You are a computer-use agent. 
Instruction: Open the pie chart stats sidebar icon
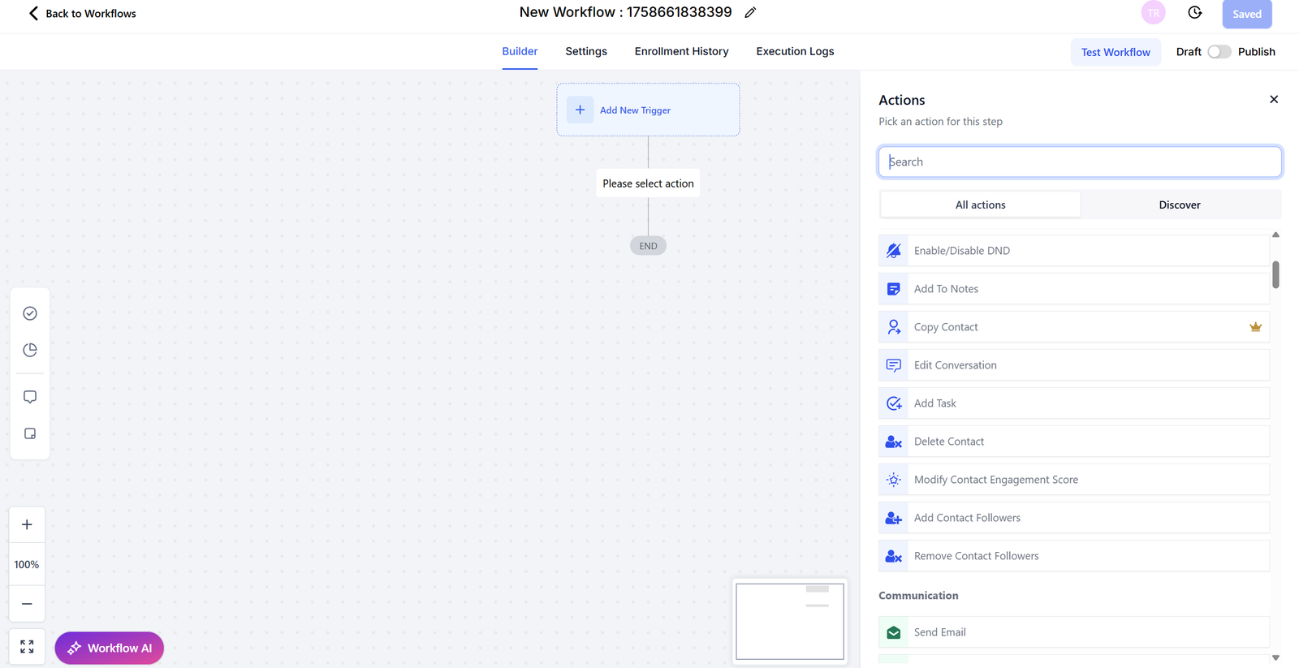point(30,350)
